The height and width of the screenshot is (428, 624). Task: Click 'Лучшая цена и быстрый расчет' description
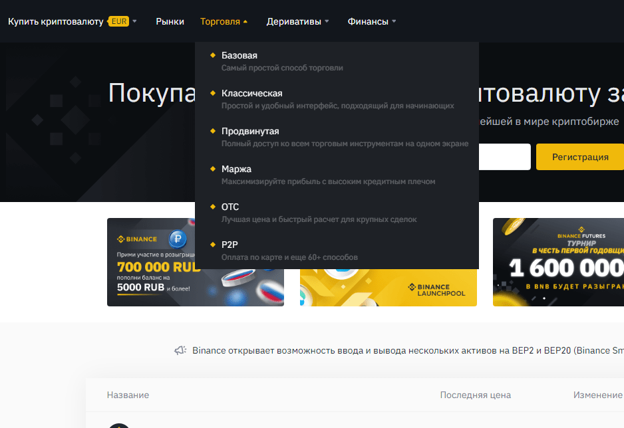coord(319,219)
